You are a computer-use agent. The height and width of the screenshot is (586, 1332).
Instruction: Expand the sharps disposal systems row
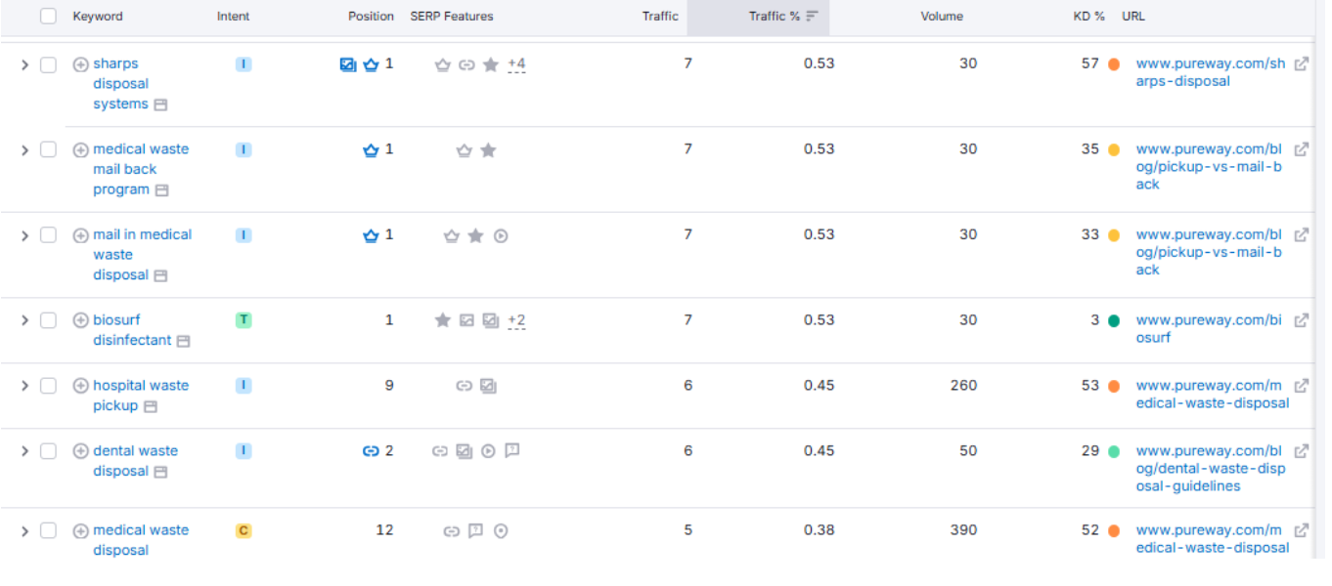(x=25, y=64)
